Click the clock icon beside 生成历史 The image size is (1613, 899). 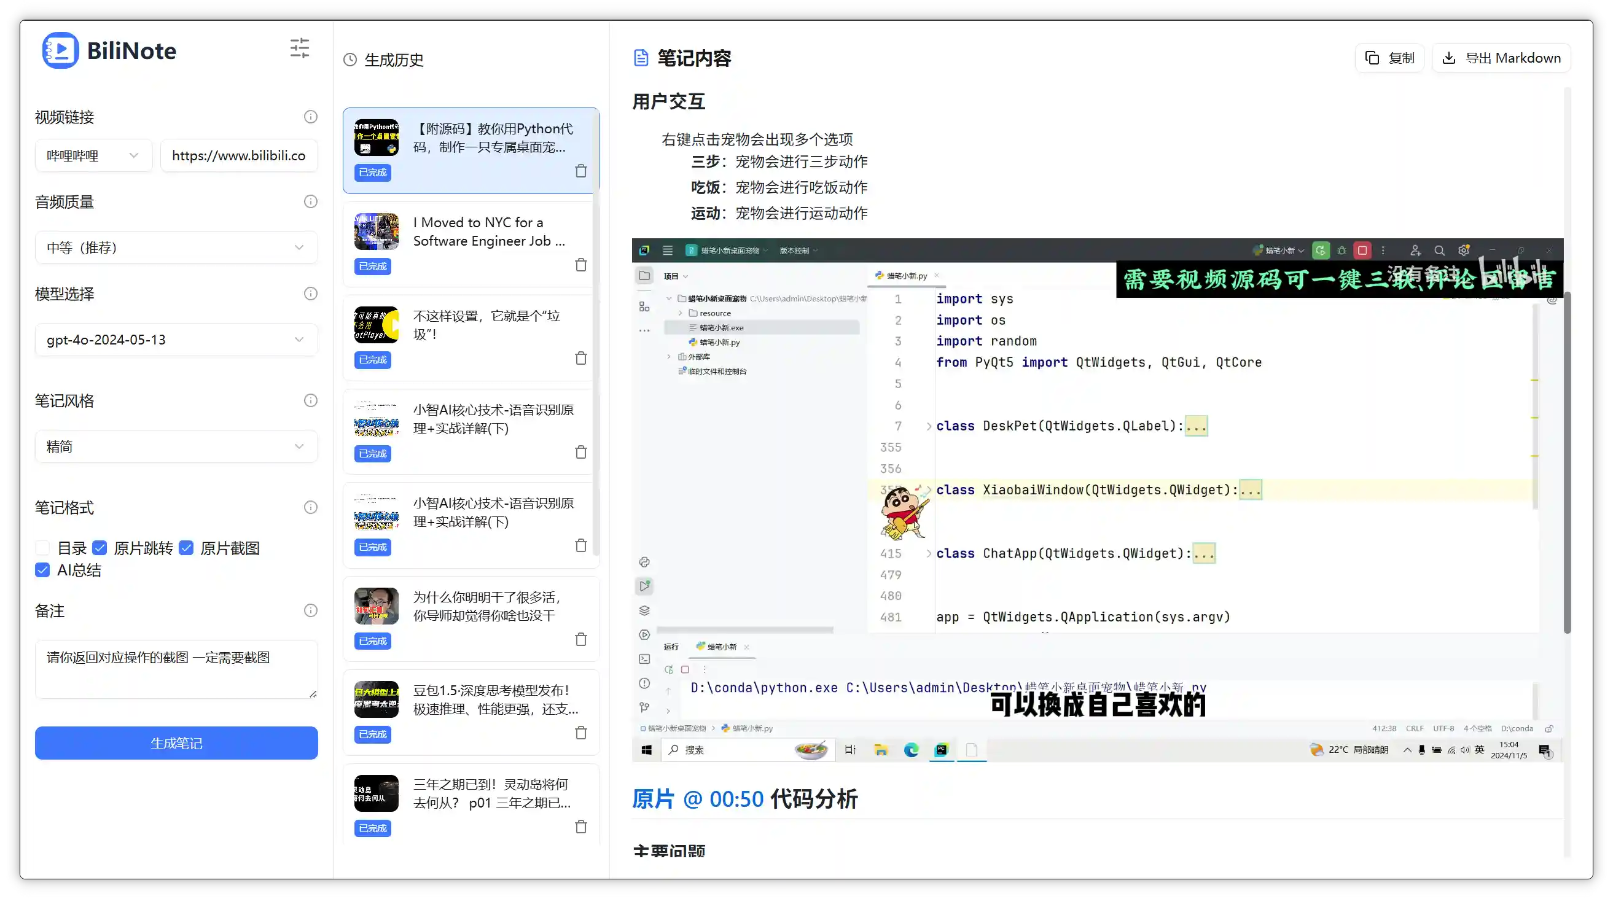click(x=350, y=60)
